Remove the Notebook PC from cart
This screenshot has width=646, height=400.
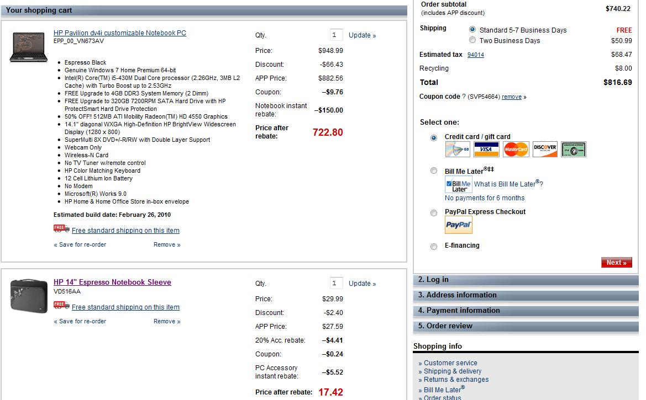tap(167, 244)
